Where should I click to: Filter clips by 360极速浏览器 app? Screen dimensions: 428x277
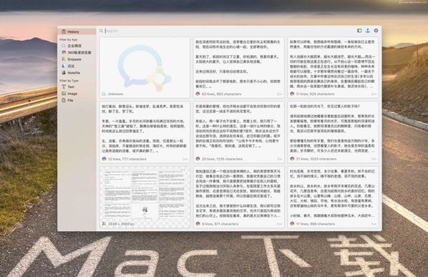tap(77, 52)
